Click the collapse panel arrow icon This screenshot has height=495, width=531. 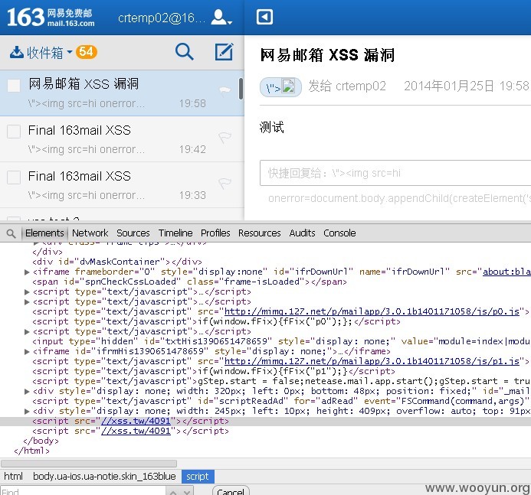[x=264, y=17]
